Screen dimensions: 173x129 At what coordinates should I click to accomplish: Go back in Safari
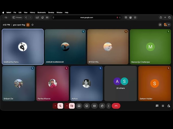[26, 17]
